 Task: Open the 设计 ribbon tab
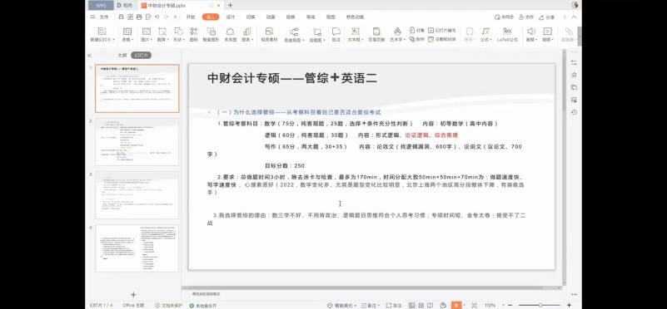(231, 17)
